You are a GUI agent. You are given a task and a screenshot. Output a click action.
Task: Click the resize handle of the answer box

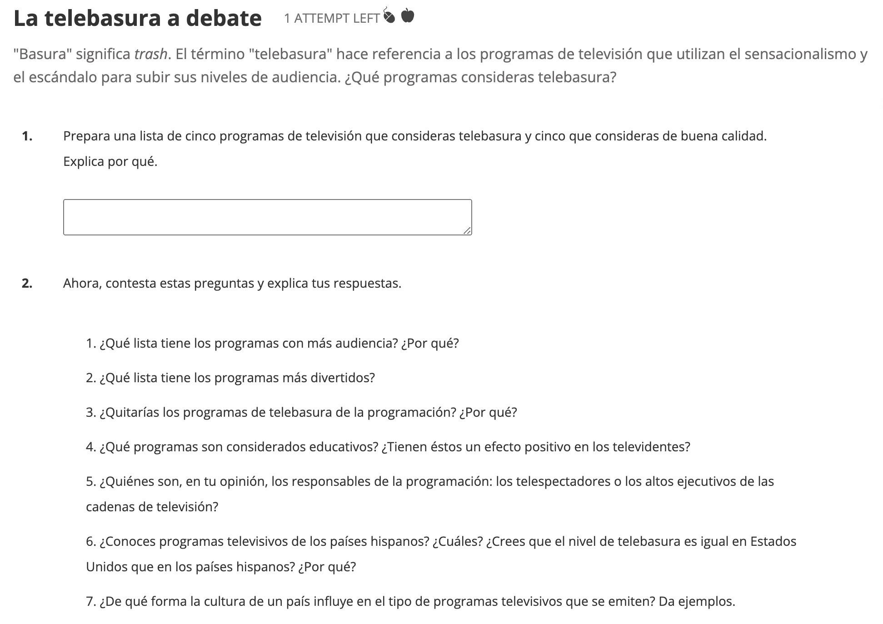click(x=467, y=231)
